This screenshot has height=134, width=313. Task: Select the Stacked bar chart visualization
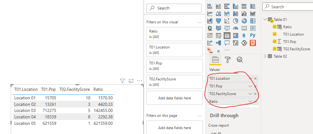[x=210, y=6]
